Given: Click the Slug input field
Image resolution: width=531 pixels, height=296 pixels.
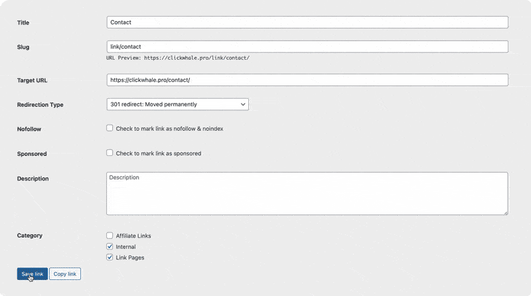Looking at the screenshot, I should click(x=307, y=46).
